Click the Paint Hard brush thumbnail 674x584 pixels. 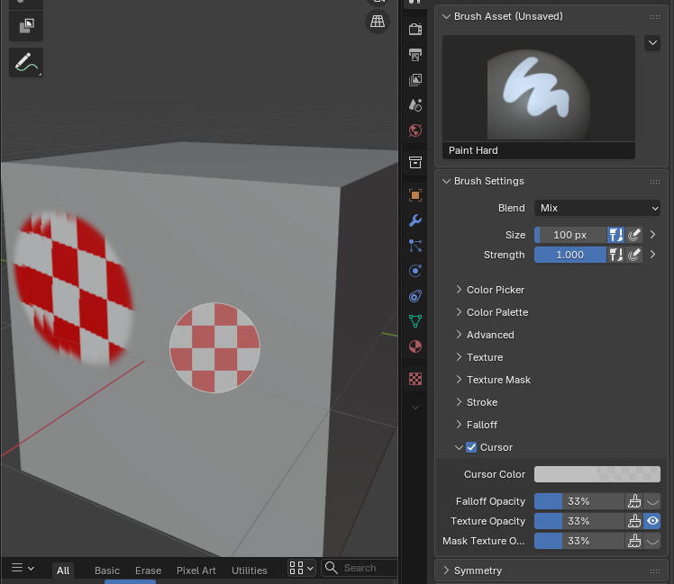coord(539,97)
